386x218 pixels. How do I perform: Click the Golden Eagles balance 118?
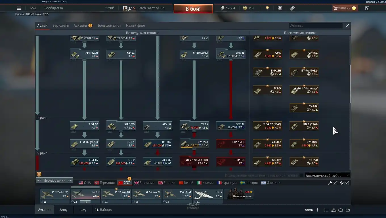tap(248, 8)
